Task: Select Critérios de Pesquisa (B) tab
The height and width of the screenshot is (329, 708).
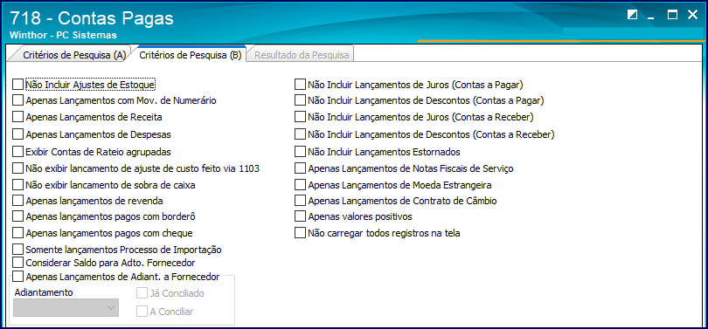Action: pos(190,55)
